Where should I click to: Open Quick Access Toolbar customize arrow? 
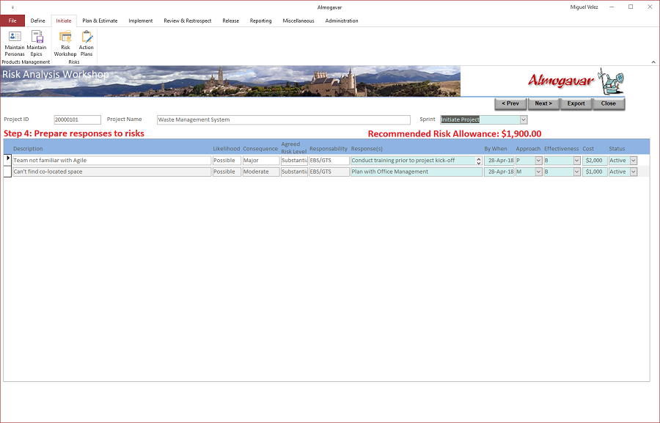coord(12,7)
